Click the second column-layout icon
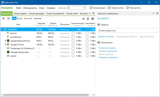 pyautogui.click(x=8, y=19)
